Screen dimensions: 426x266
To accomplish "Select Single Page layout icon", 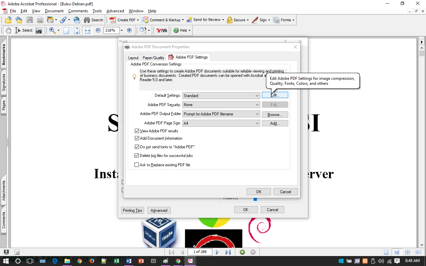I will pos(386,252).
